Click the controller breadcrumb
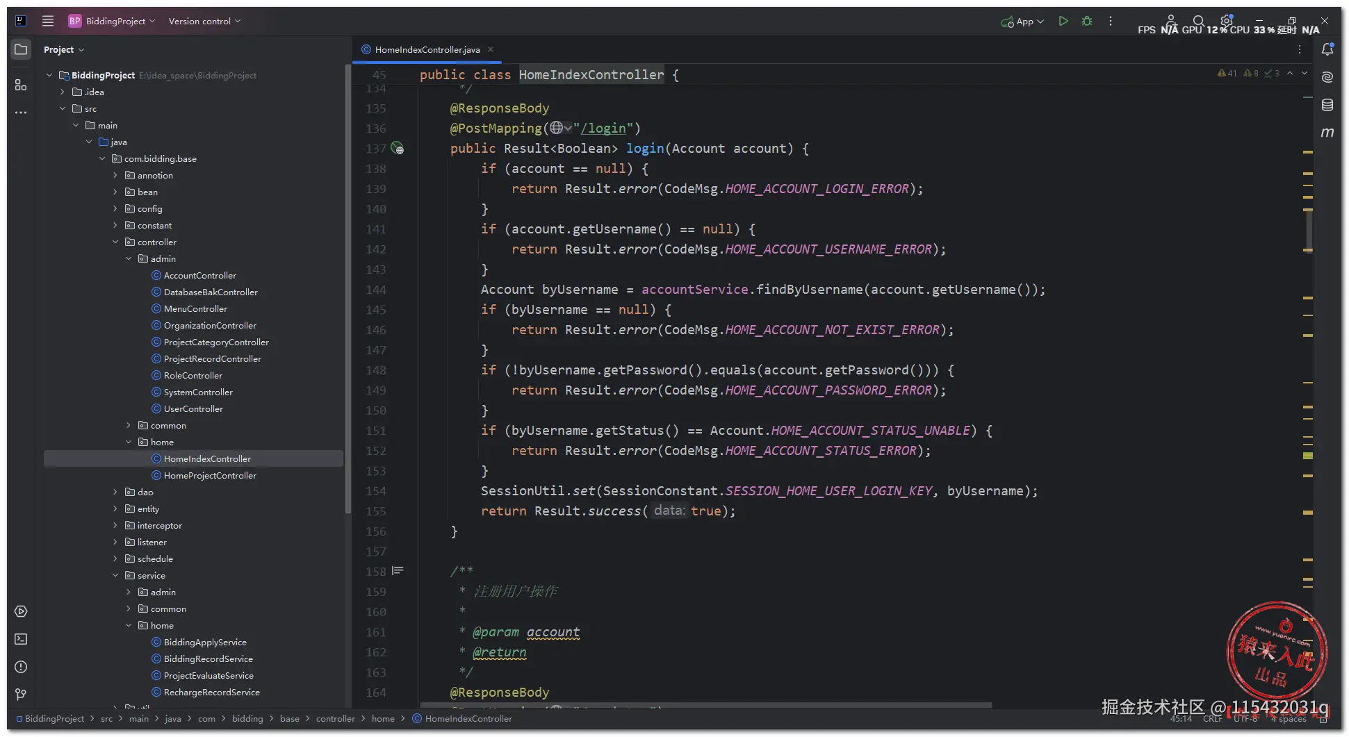 336,718
